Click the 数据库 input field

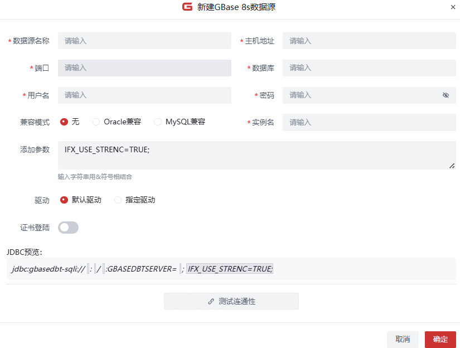(369, 68)
